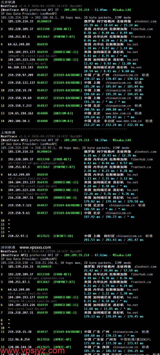Viewport: 160px width, 355px height.
Task: Click IP address 219.158.9.61
Action: 19,213
